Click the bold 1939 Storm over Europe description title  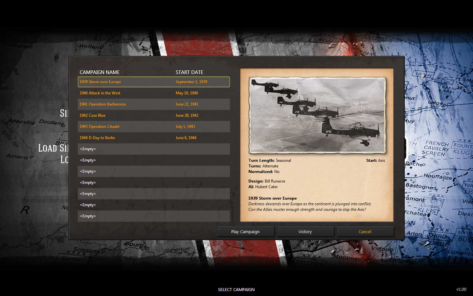click(273, 198)
